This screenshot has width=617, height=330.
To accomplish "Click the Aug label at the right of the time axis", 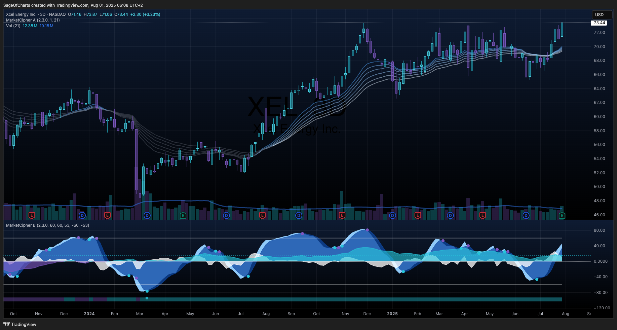I will (566, 314).
